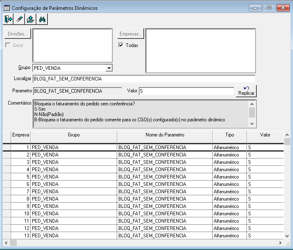
Task: Open search with the binoculars icon
Action: [x=42, y=19]
